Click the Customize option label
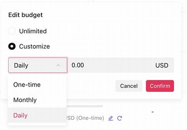187x130 pixels. coord(35,46)
